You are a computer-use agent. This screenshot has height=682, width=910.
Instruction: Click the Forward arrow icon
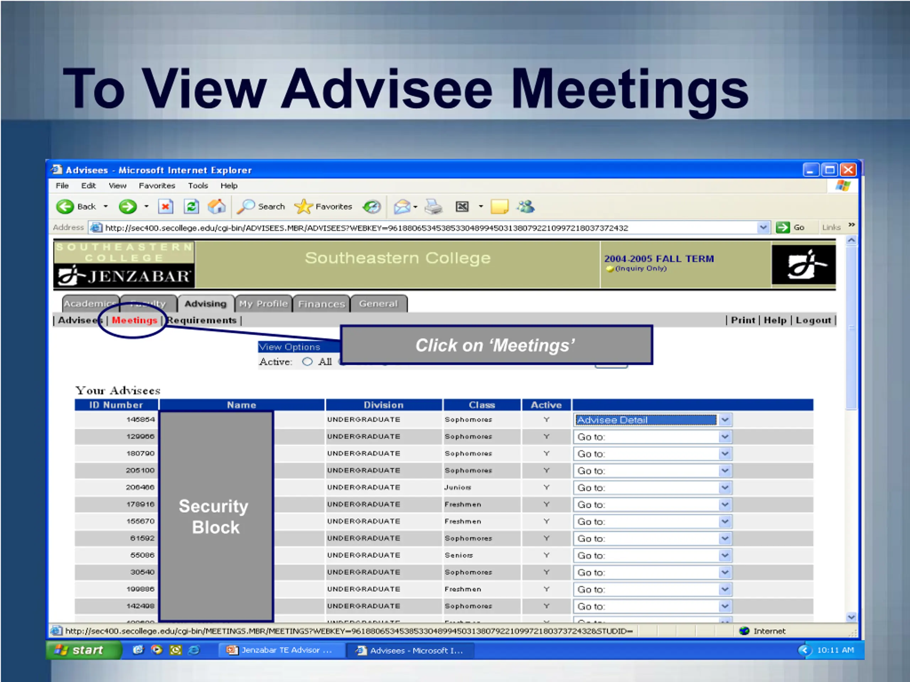(128, 206)
